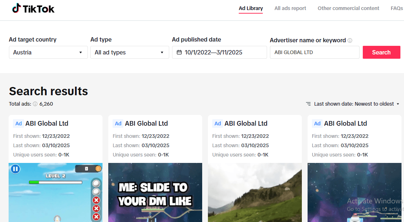Click the TikTok logo icon
The height and width of the screenshot is (222, 404).
coord(16,9)
